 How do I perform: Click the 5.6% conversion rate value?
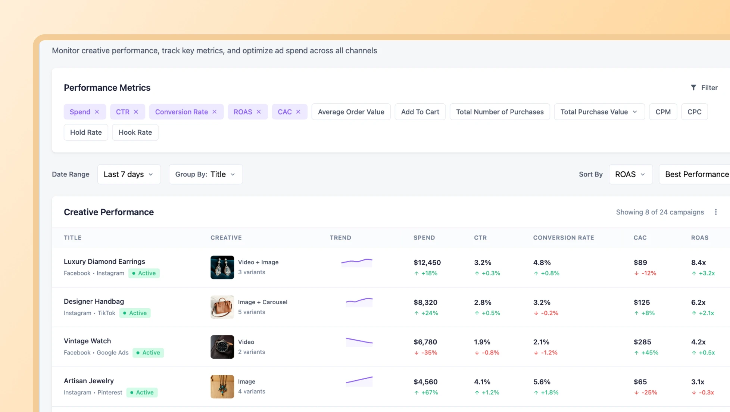pos(542,382)
